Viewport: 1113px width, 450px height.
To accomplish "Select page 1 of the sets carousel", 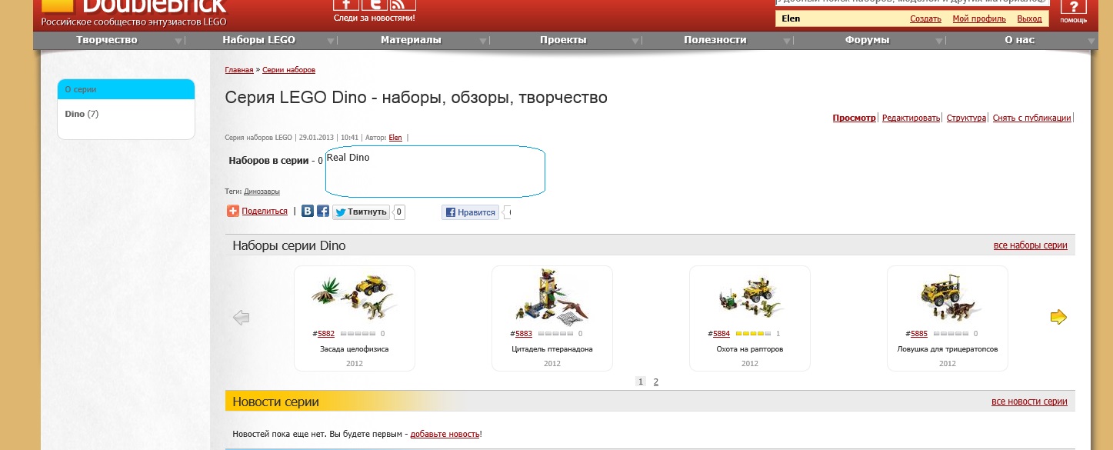I will [x=641, y=382].
